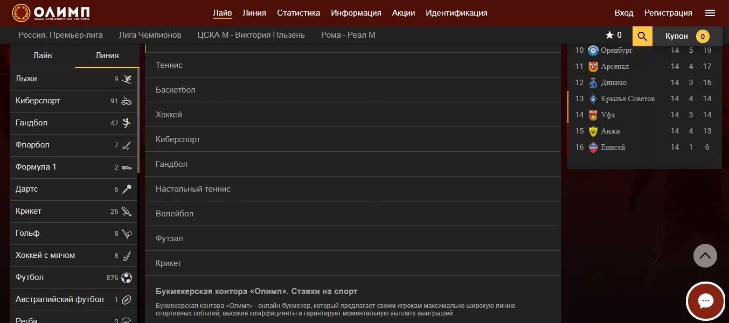Click the Анжи team crest
Viewport: 729px width, 323px height.
(593, 131)
